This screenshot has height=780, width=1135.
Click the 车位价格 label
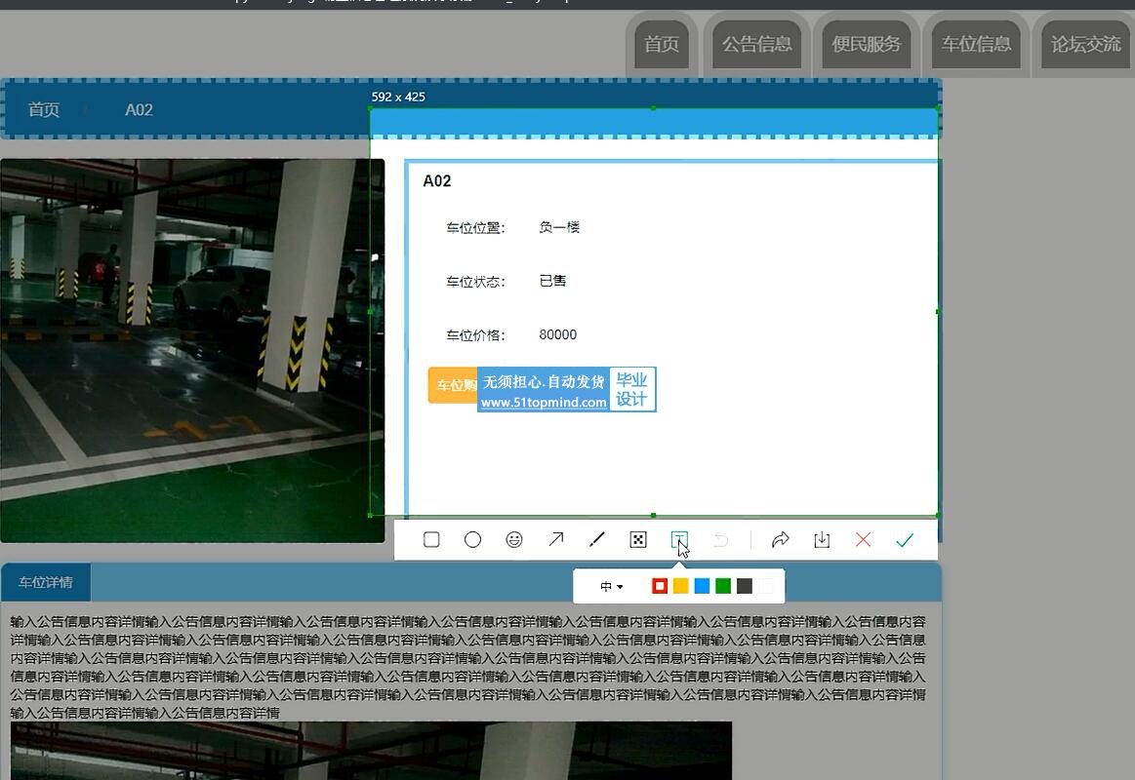(475, 335)
